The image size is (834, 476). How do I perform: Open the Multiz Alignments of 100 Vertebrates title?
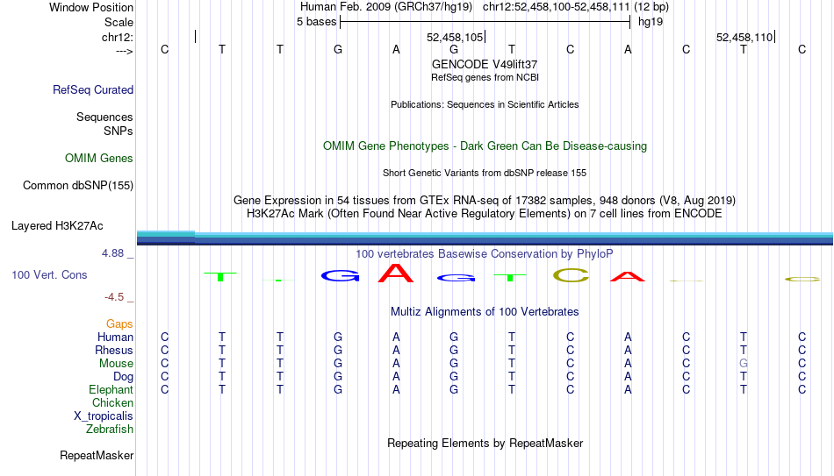[485, 312]
